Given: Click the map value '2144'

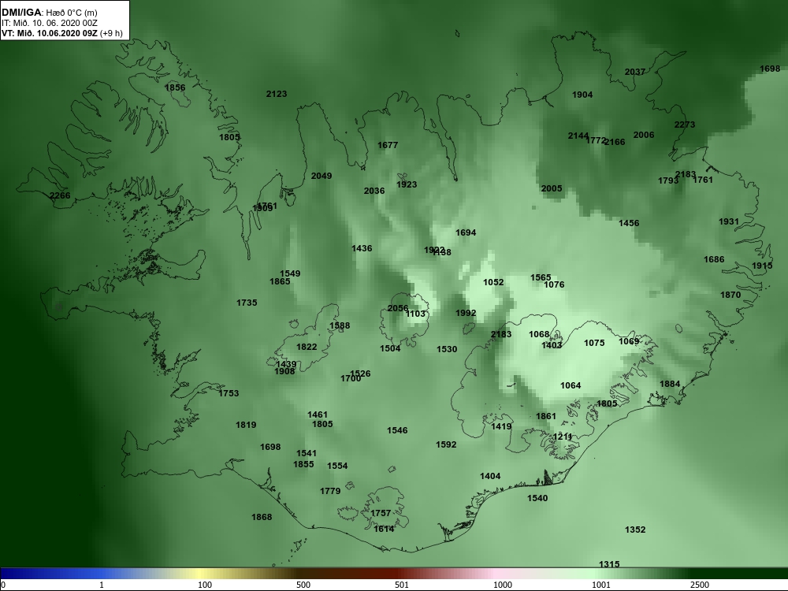Looking at the screenshot, I should (x=578, y=136).
